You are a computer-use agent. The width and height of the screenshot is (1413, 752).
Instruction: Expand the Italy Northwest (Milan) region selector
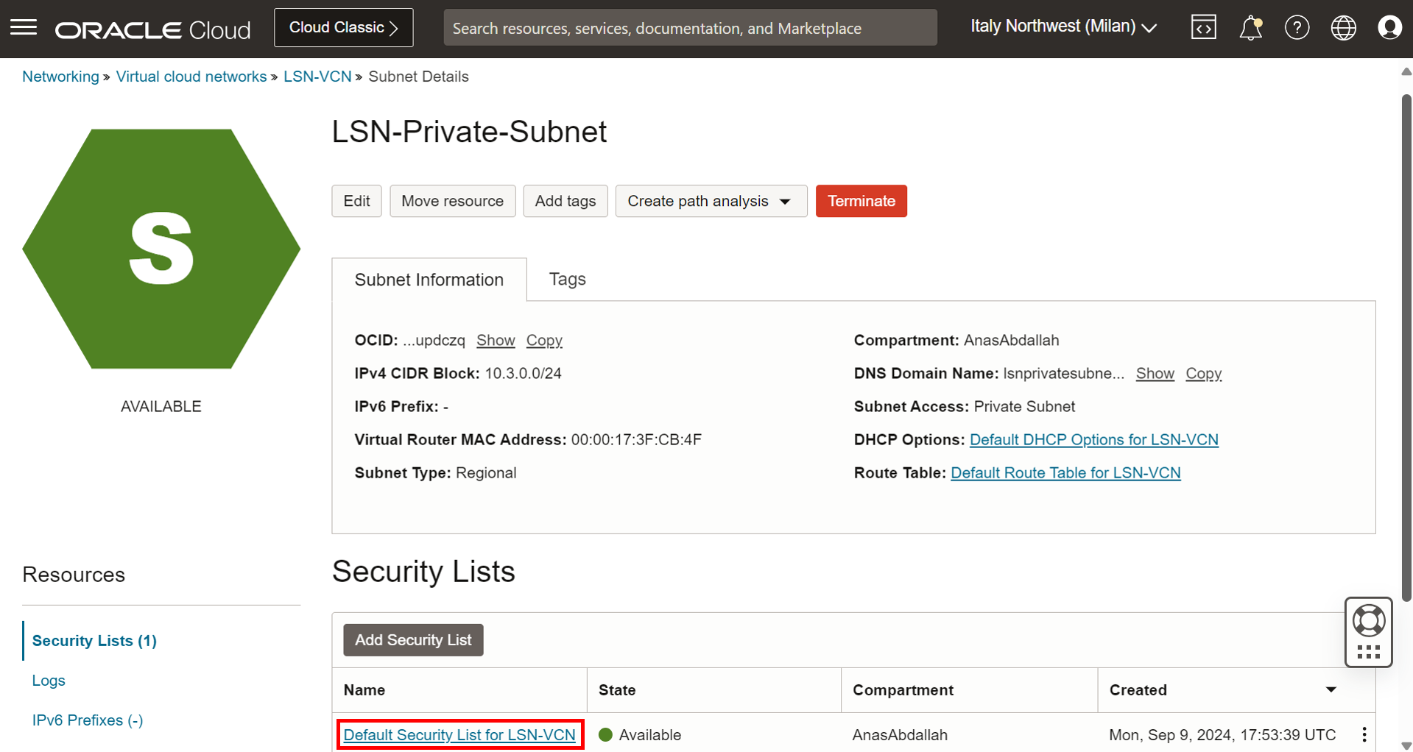(x=1063, y=27)
